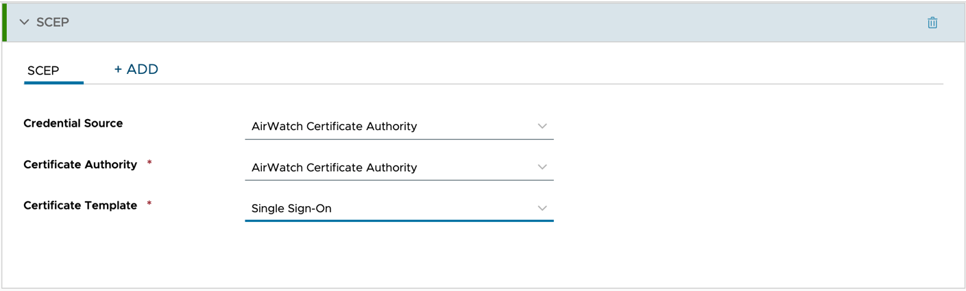Click empty area of SCEP header bar
966x291 pixels.
(480, 23)
